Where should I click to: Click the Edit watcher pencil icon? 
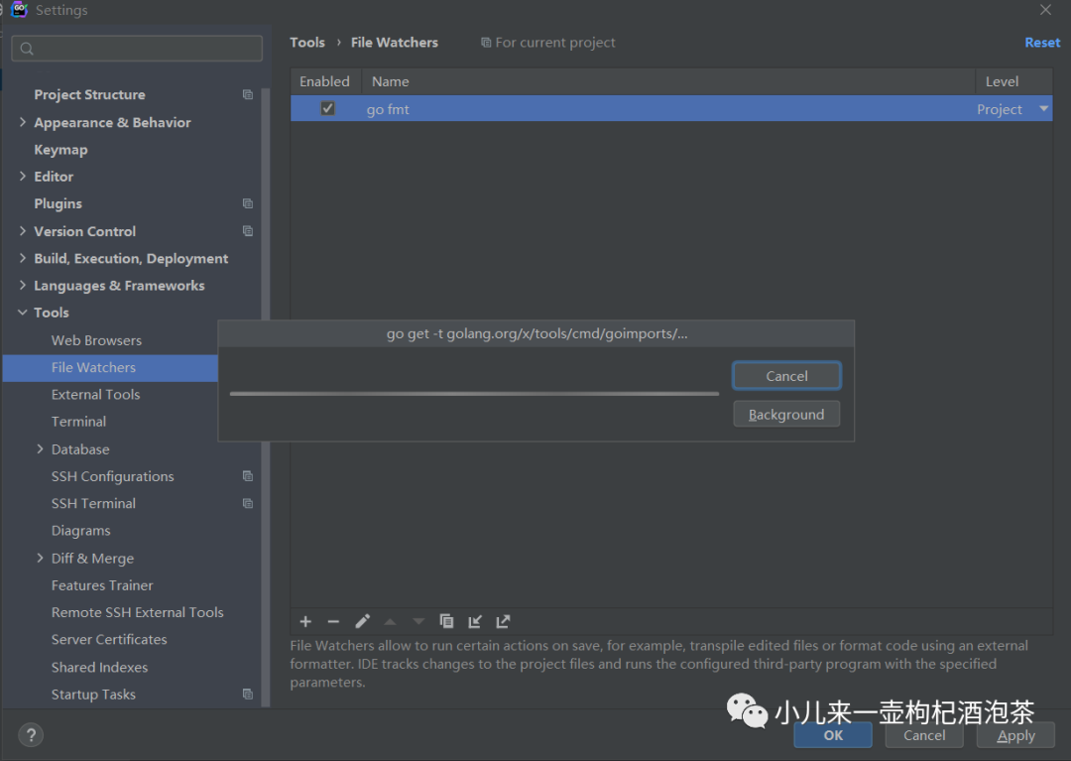pos(362,621)
